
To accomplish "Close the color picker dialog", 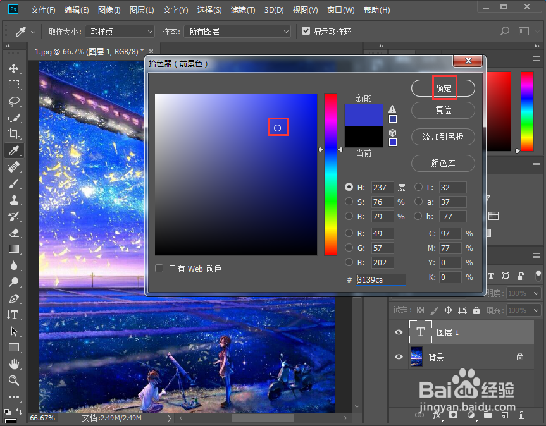I will (468, 61).
